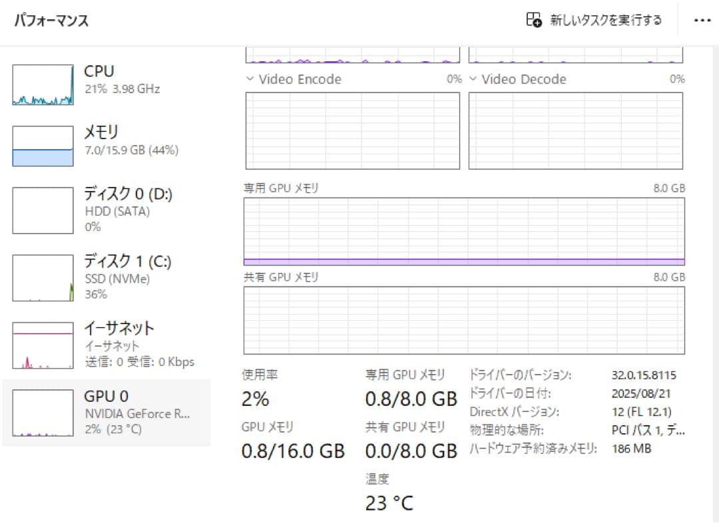Image resolution: width=719 pixels, height=523 pixels.
Task: Click the Video Encode graph area
Action: pos(353,130)
